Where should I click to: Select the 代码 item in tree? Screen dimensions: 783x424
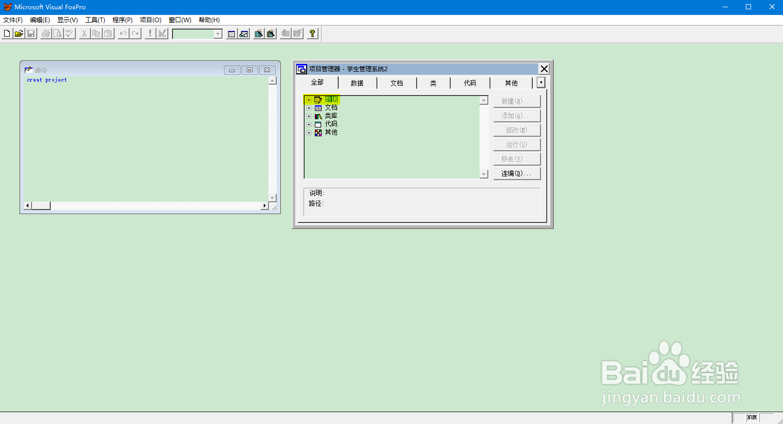tap(331, 124)
